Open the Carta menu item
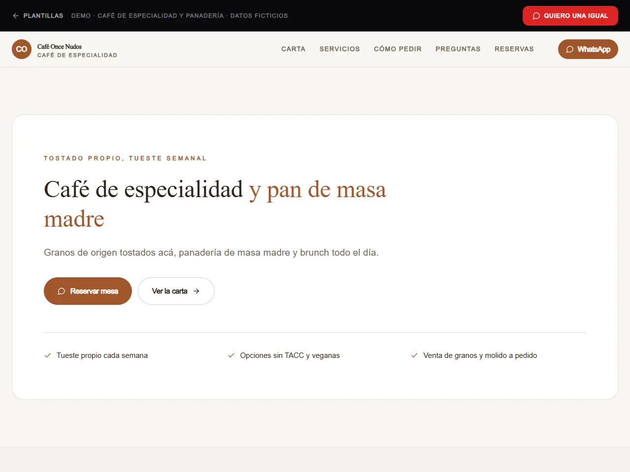Image resolution: width=630 pixels, height=472 pixels. click(x=293, y=49)
